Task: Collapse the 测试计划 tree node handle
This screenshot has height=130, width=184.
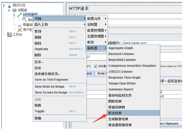Action: (4, 5)
